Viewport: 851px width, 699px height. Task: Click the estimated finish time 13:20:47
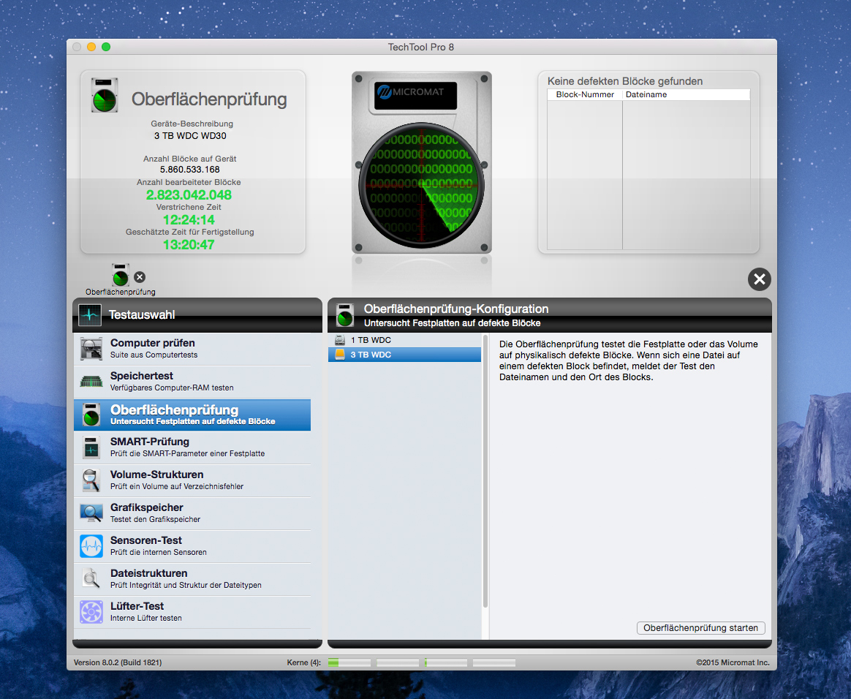click(x=189, y=245)
